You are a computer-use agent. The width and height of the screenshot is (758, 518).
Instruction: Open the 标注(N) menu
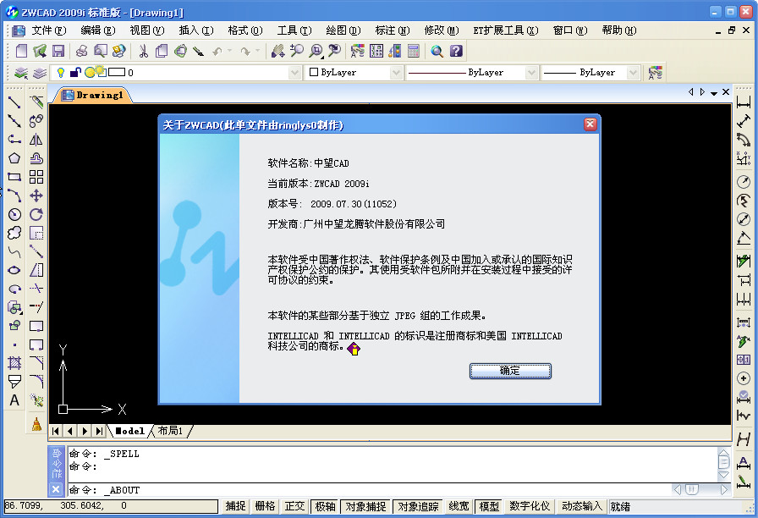coord(393,30)
